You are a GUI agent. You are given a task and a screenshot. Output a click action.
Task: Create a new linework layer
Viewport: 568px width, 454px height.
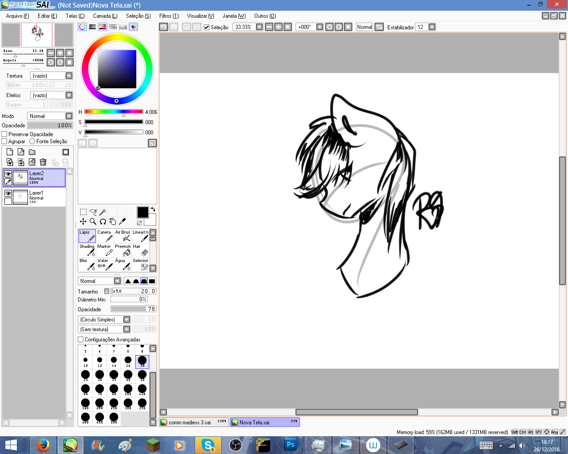click(x=21, y=152)
